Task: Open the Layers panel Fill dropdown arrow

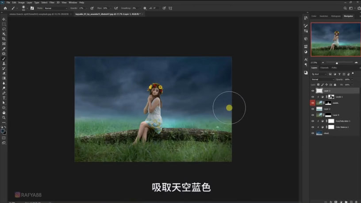Action: coord(352,85)
